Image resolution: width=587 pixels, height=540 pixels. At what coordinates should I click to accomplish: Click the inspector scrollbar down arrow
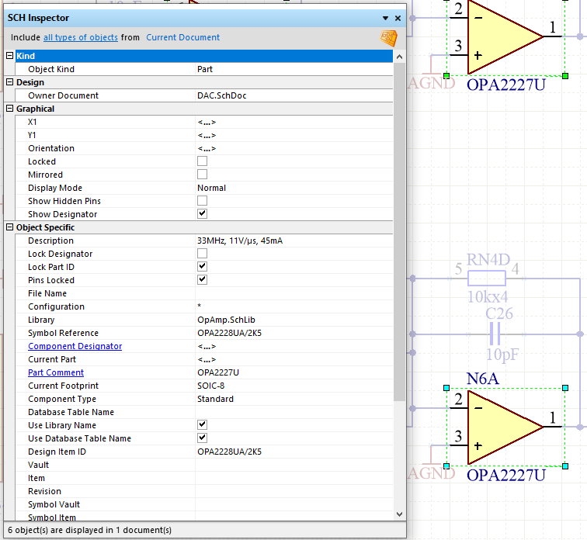[x=399, y=514]
